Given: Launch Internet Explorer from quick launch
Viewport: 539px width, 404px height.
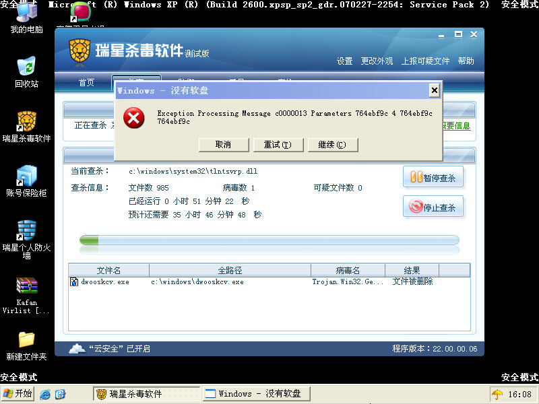Looking at the screenshot, I should coord(44,394).
